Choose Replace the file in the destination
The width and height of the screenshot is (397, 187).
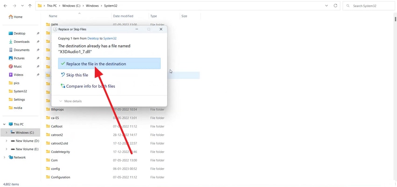(x=109, y=64)
